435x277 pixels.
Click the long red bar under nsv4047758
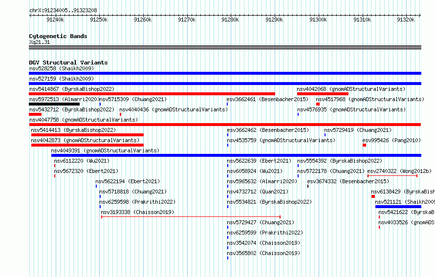tap(225, 125)
